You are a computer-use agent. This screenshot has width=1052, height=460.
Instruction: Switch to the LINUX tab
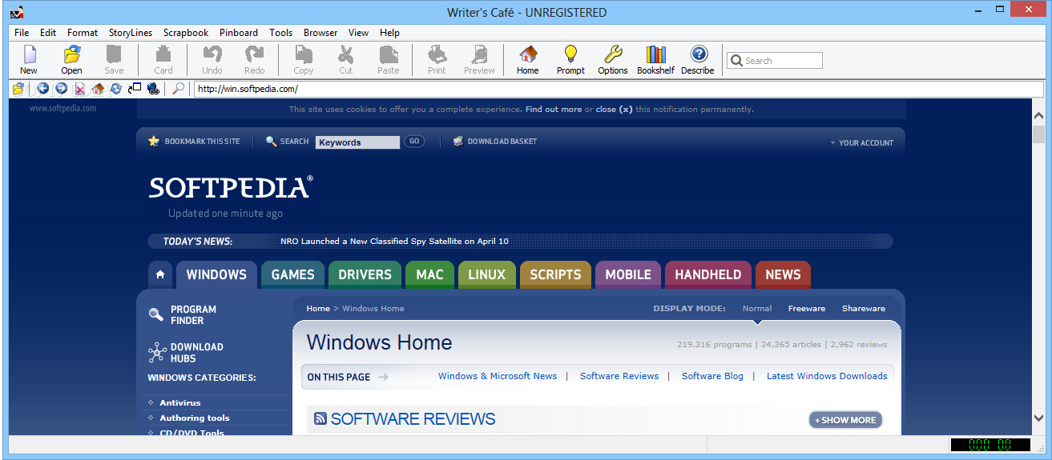pyautogui.click(x=487, y=274)
